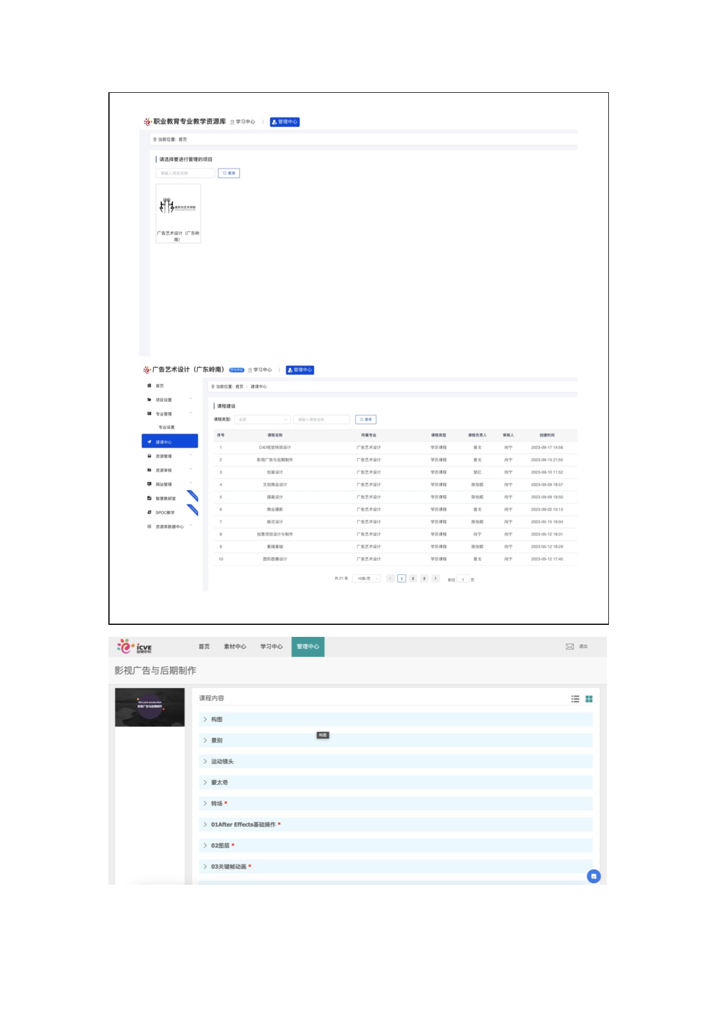Click 查询 button under 请选择要进行管理的项目
This screenshot has height=1011, width=715.
tap(229, 173)
